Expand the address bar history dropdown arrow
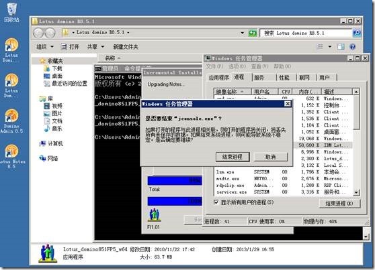 [x=243, y=33]
